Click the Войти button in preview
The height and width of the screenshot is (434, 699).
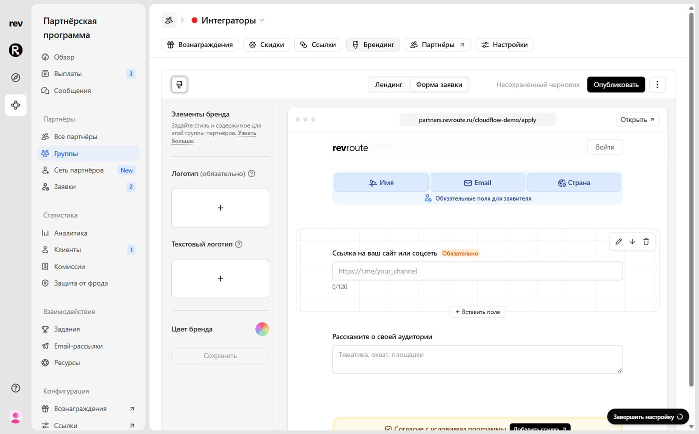[x=605, y=147]
